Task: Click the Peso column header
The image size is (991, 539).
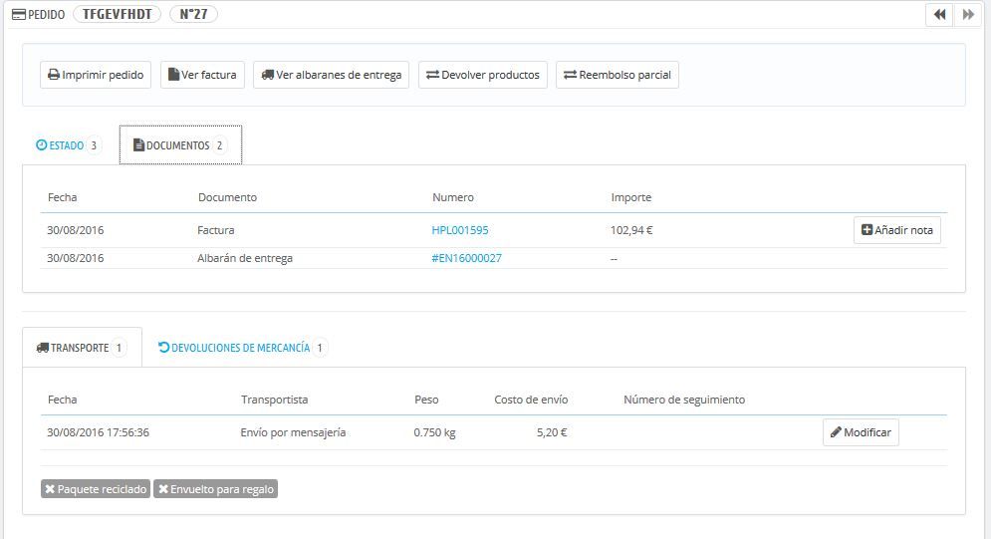Action: tap(426, 400)
